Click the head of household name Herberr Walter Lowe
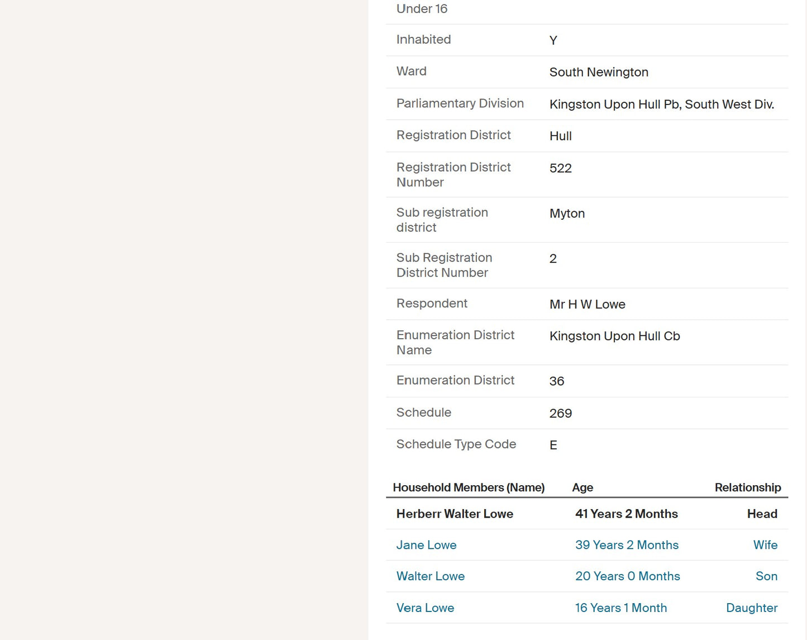This screenshot has width=807, height=640. pyautogui.click(x=455, y=514)
